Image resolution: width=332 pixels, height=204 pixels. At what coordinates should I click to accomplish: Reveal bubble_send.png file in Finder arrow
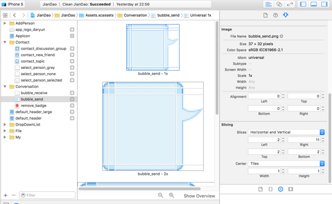point(282,36)
